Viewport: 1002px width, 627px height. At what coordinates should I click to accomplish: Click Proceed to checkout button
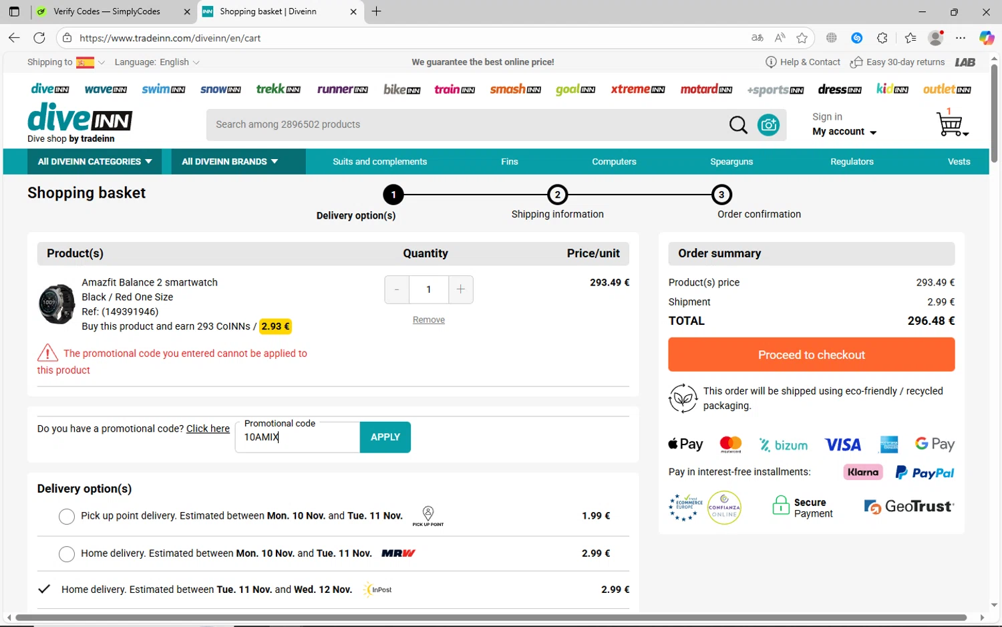[x=811, y=354]
